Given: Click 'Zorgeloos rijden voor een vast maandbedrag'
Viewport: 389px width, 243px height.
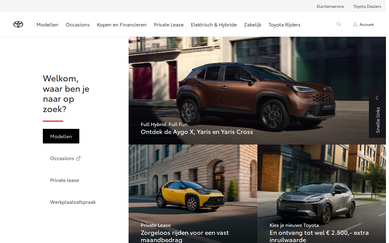Looking at the screenshot, I should (185, 236).
